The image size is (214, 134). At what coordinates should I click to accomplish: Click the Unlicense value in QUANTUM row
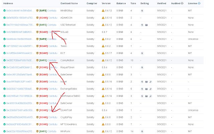193,110
